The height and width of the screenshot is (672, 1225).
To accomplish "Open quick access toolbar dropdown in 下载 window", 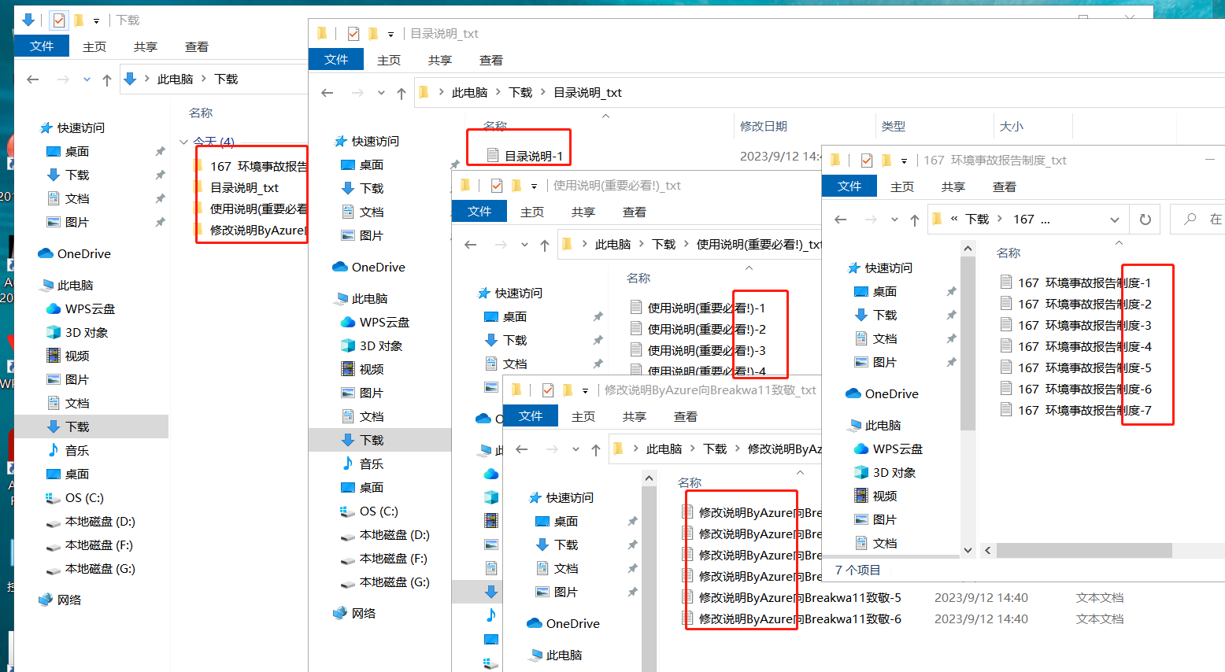I will [97, 20].
